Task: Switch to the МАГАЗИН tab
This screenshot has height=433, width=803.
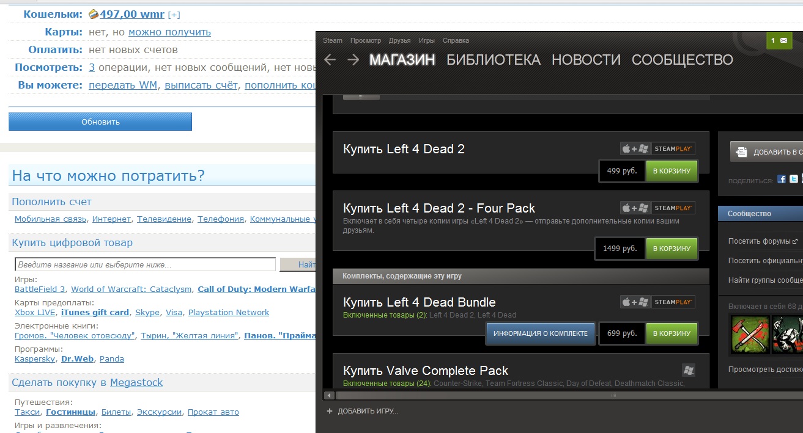Action: (x=402, y=60)
